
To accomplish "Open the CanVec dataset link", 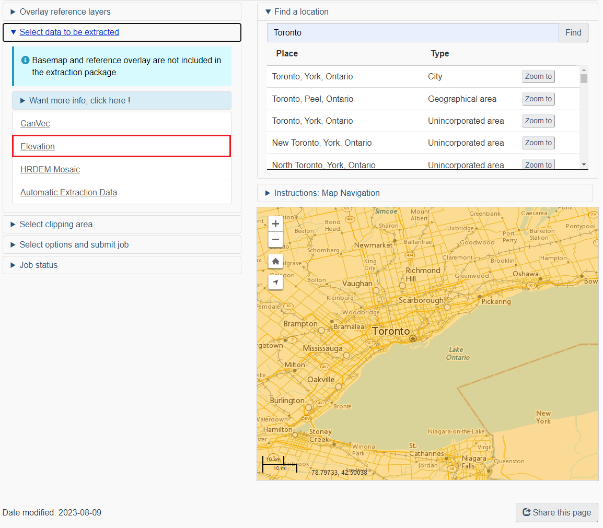I will tap(34, 123).
